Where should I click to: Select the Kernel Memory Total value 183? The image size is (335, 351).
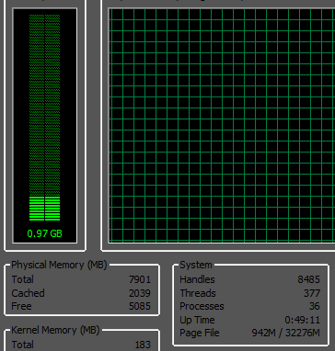point(143,345)
